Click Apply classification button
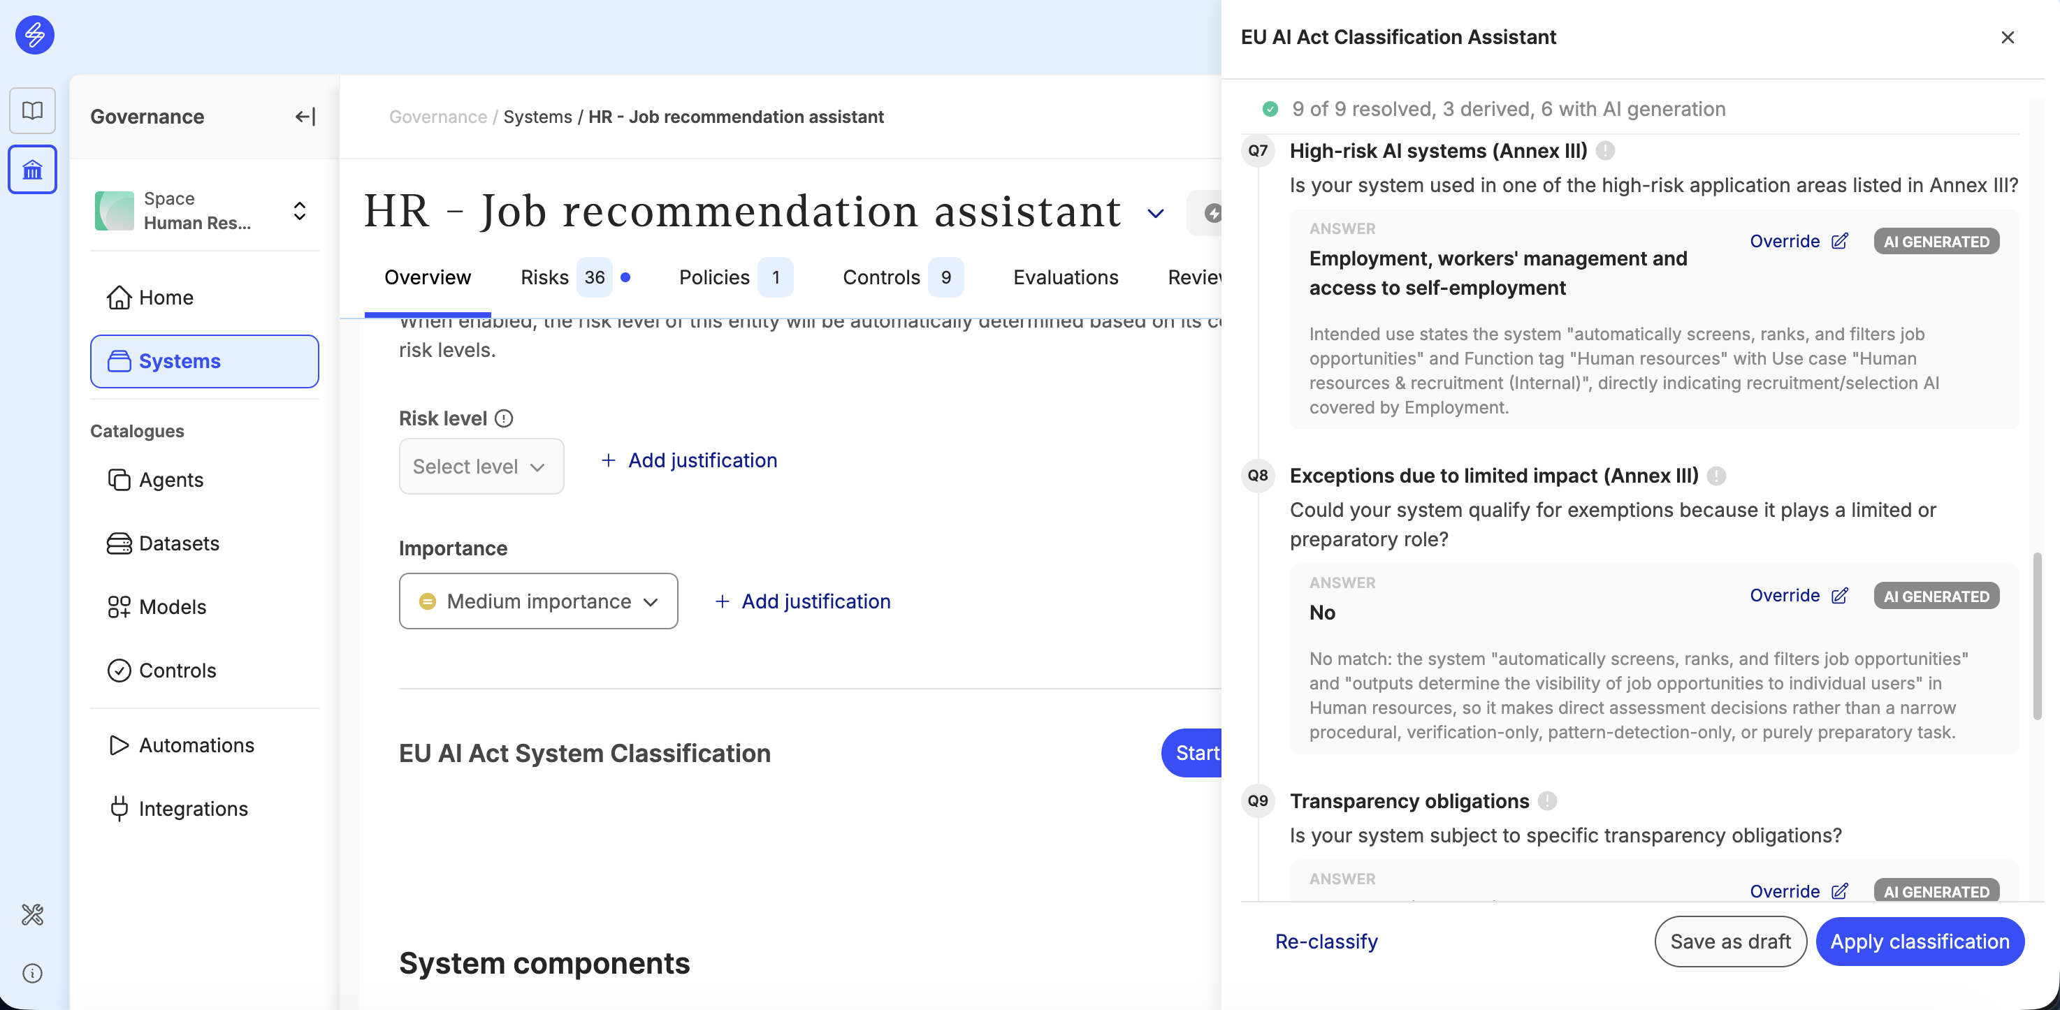The width and height of the screenshot is (2060, 1010). pyautogui.click(x=1920, y=942)
